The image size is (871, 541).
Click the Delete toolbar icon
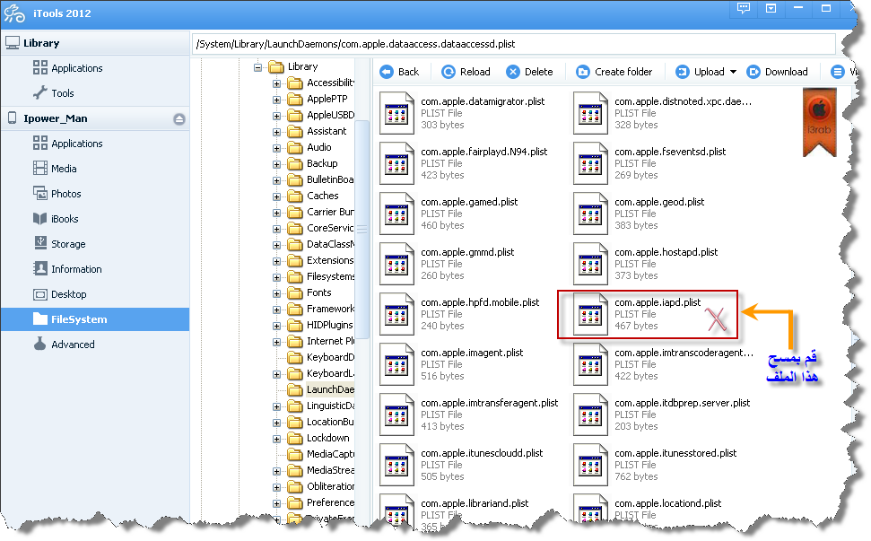tap(513, 72)
